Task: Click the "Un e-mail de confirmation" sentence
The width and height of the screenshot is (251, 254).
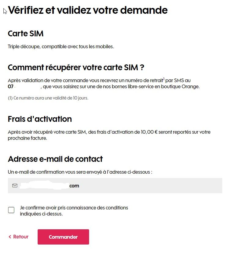Action: [x=80, y=172]
